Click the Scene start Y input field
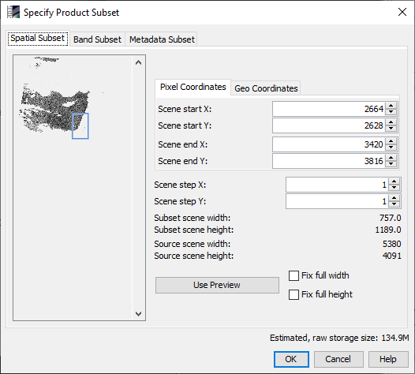 pos(328,125)
